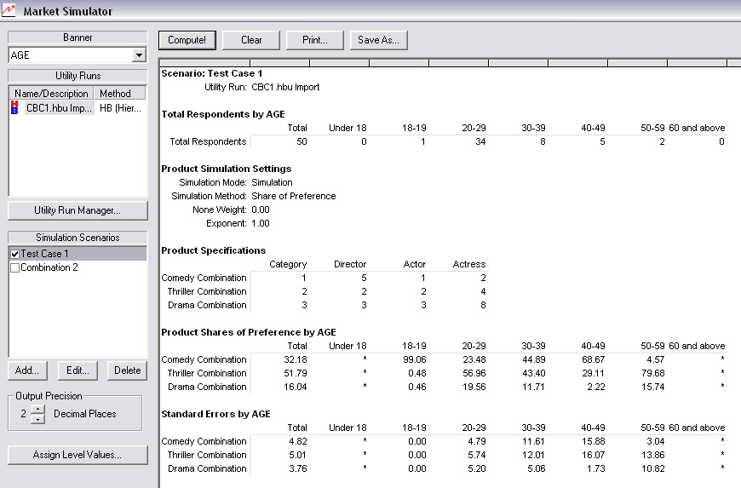741x488 pixels.
Task: Click the HB (Hier... method cell
Action: coord(120,108)
